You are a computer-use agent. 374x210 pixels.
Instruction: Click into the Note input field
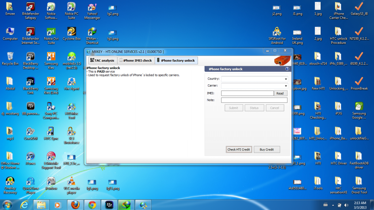click(254, 100)
